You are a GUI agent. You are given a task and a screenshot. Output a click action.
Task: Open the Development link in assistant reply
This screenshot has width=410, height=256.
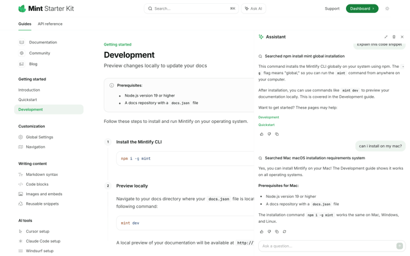pos(268,117)
